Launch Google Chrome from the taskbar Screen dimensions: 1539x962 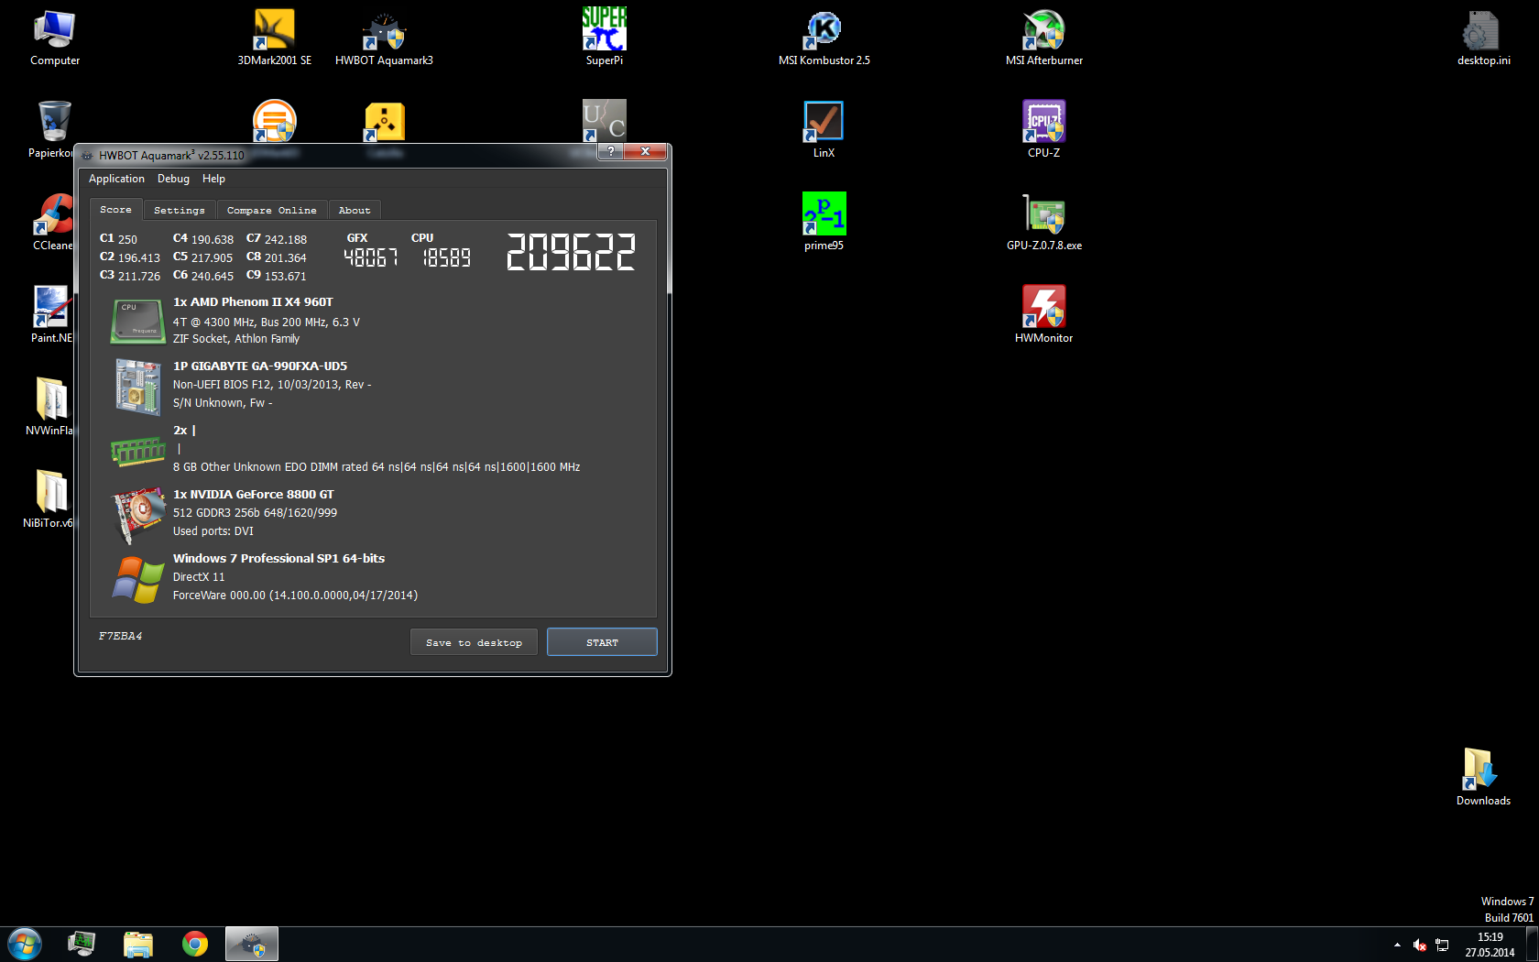(x=194, y=944)
